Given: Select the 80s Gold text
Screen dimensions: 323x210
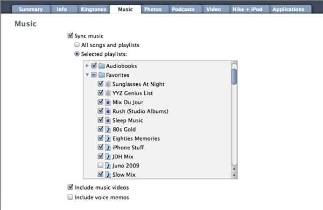Looking at the screenshot, I should (124, 129).
